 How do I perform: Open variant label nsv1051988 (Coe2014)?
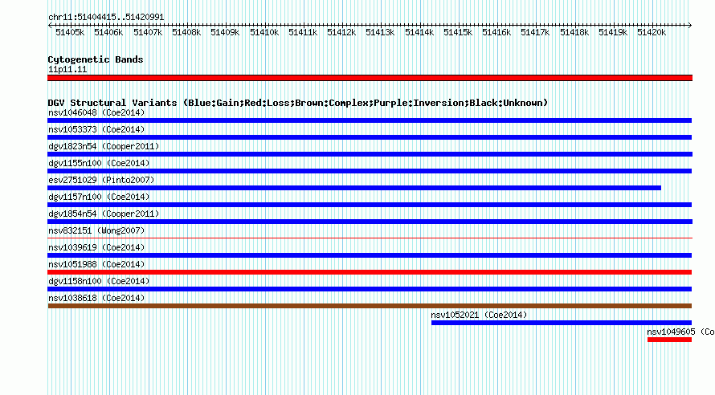(x=96, y=264)
